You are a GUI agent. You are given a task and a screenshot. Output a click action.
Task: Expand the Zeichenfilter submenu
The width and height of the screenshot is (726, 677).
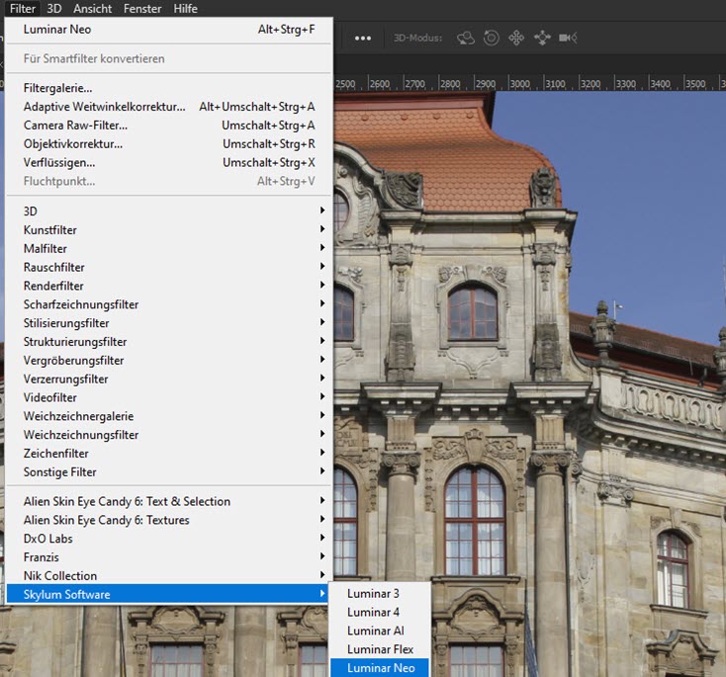point(169,454)
